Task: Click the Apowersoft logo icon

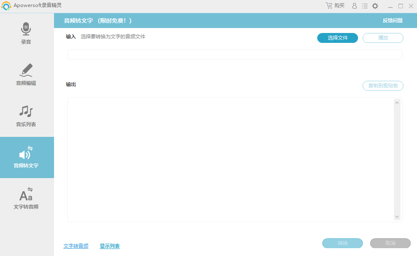Action: 6,6
